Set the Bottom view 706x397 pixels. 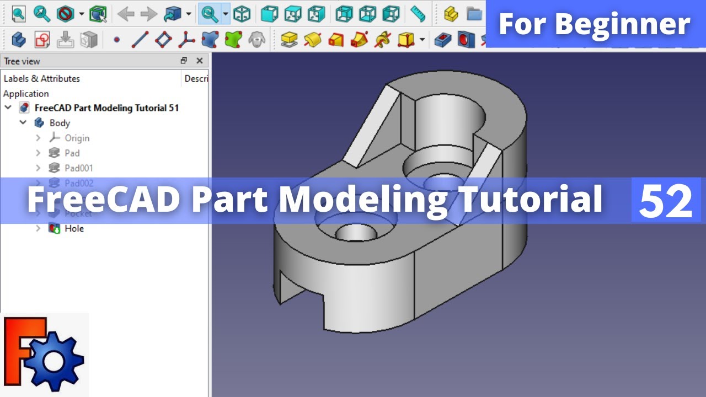pos(367,14)
